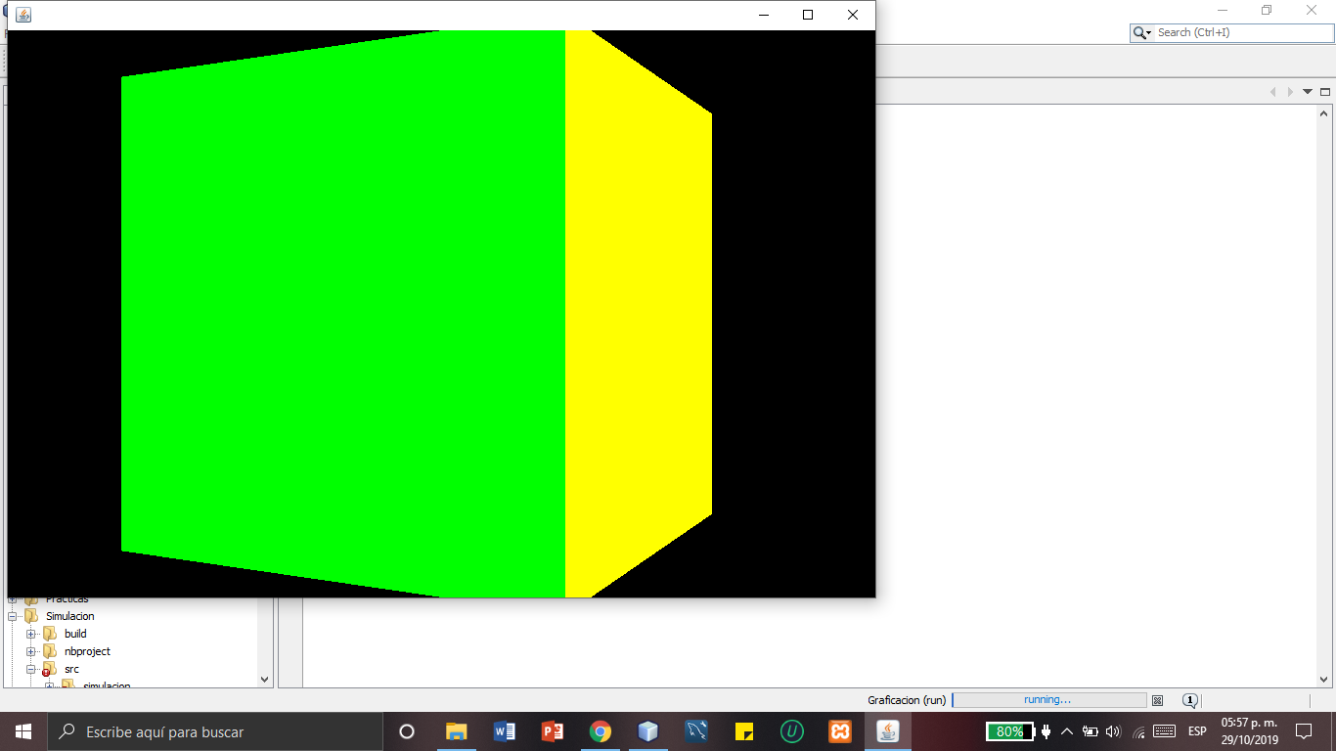
Task: Open the Action Center notifications
Action: pyautogui.click(x=1303, y=730)
